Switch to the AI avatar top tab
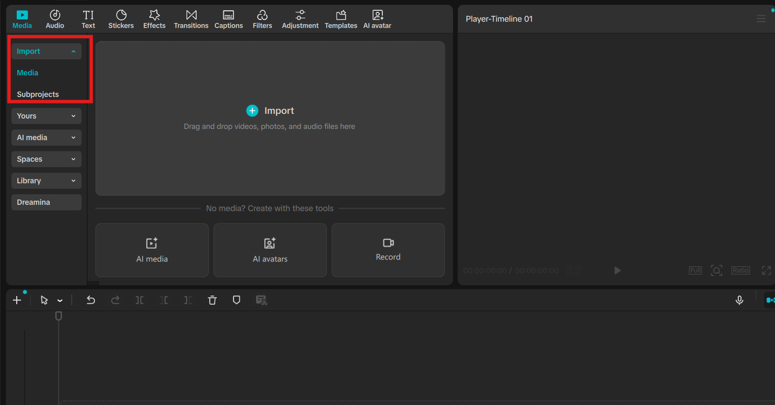The image size is (775, 405). pos(378,19)
